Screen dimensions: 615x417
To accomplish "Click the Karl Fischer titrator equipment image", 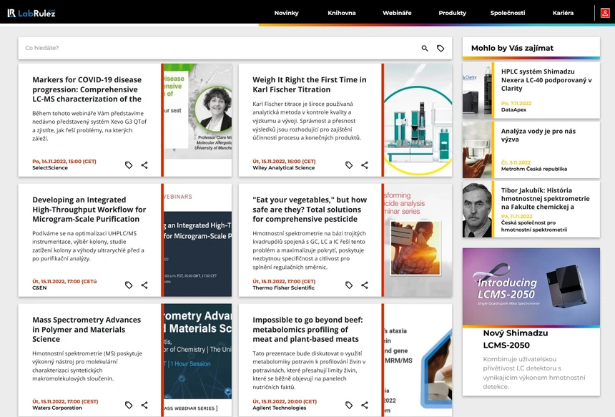I will coord(418,120).
